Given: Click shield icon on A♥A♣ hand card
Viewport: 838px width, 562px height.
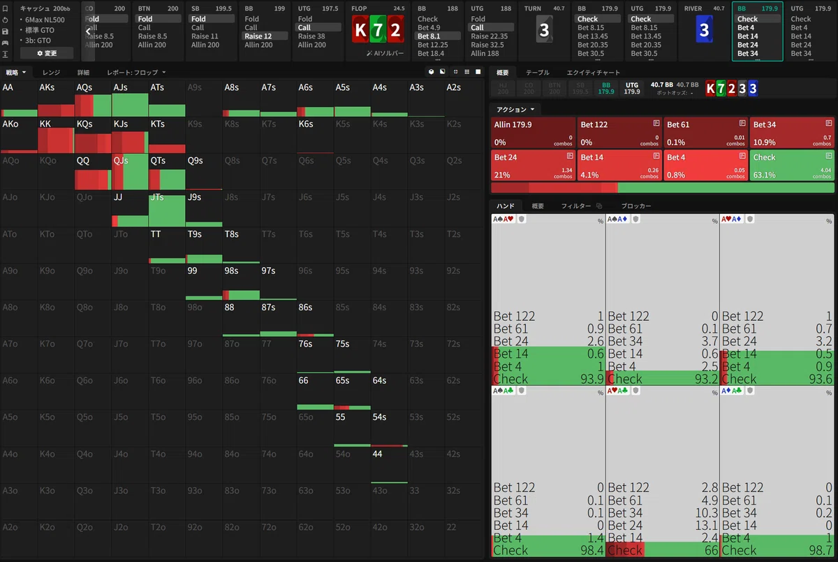Looking at the screenshot, I should coord(635,391).
